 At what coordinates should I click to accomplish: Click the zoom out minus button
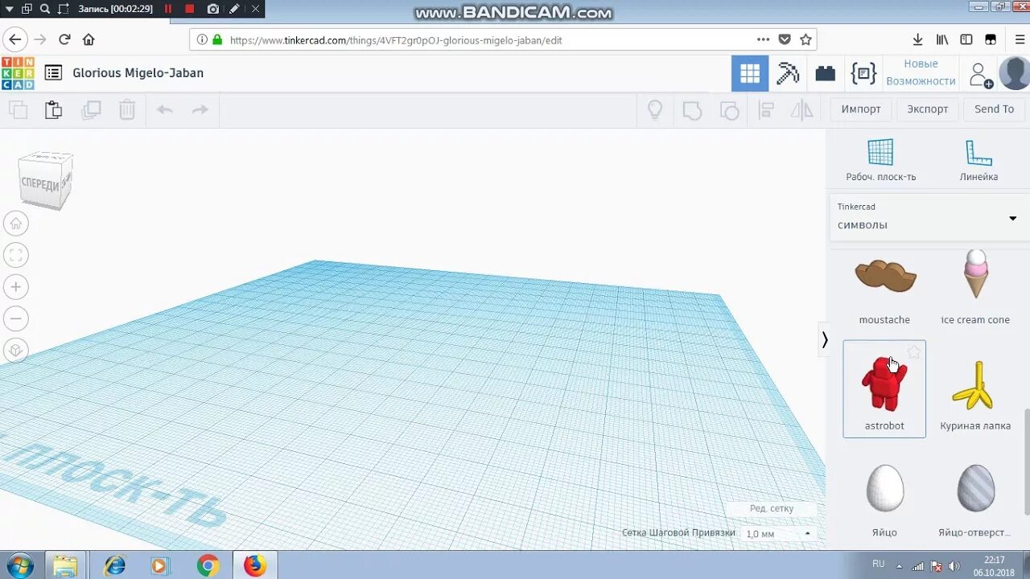(16, 318)
